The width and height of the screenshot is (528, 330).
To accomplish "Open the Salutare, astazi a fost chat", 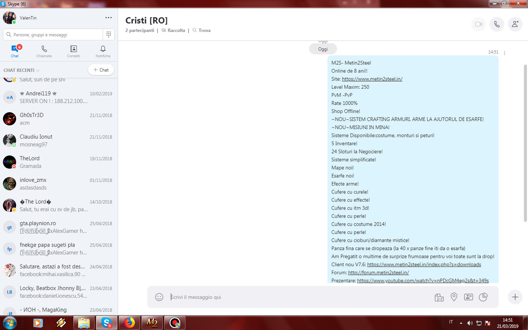I will 59,270.
